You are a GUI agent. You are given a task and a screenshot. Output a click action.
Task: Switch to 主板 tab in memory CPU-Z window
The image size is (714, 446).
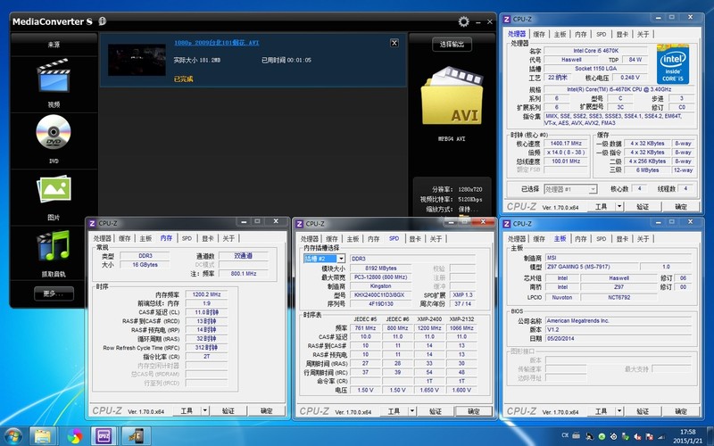(x=145, y=238)
